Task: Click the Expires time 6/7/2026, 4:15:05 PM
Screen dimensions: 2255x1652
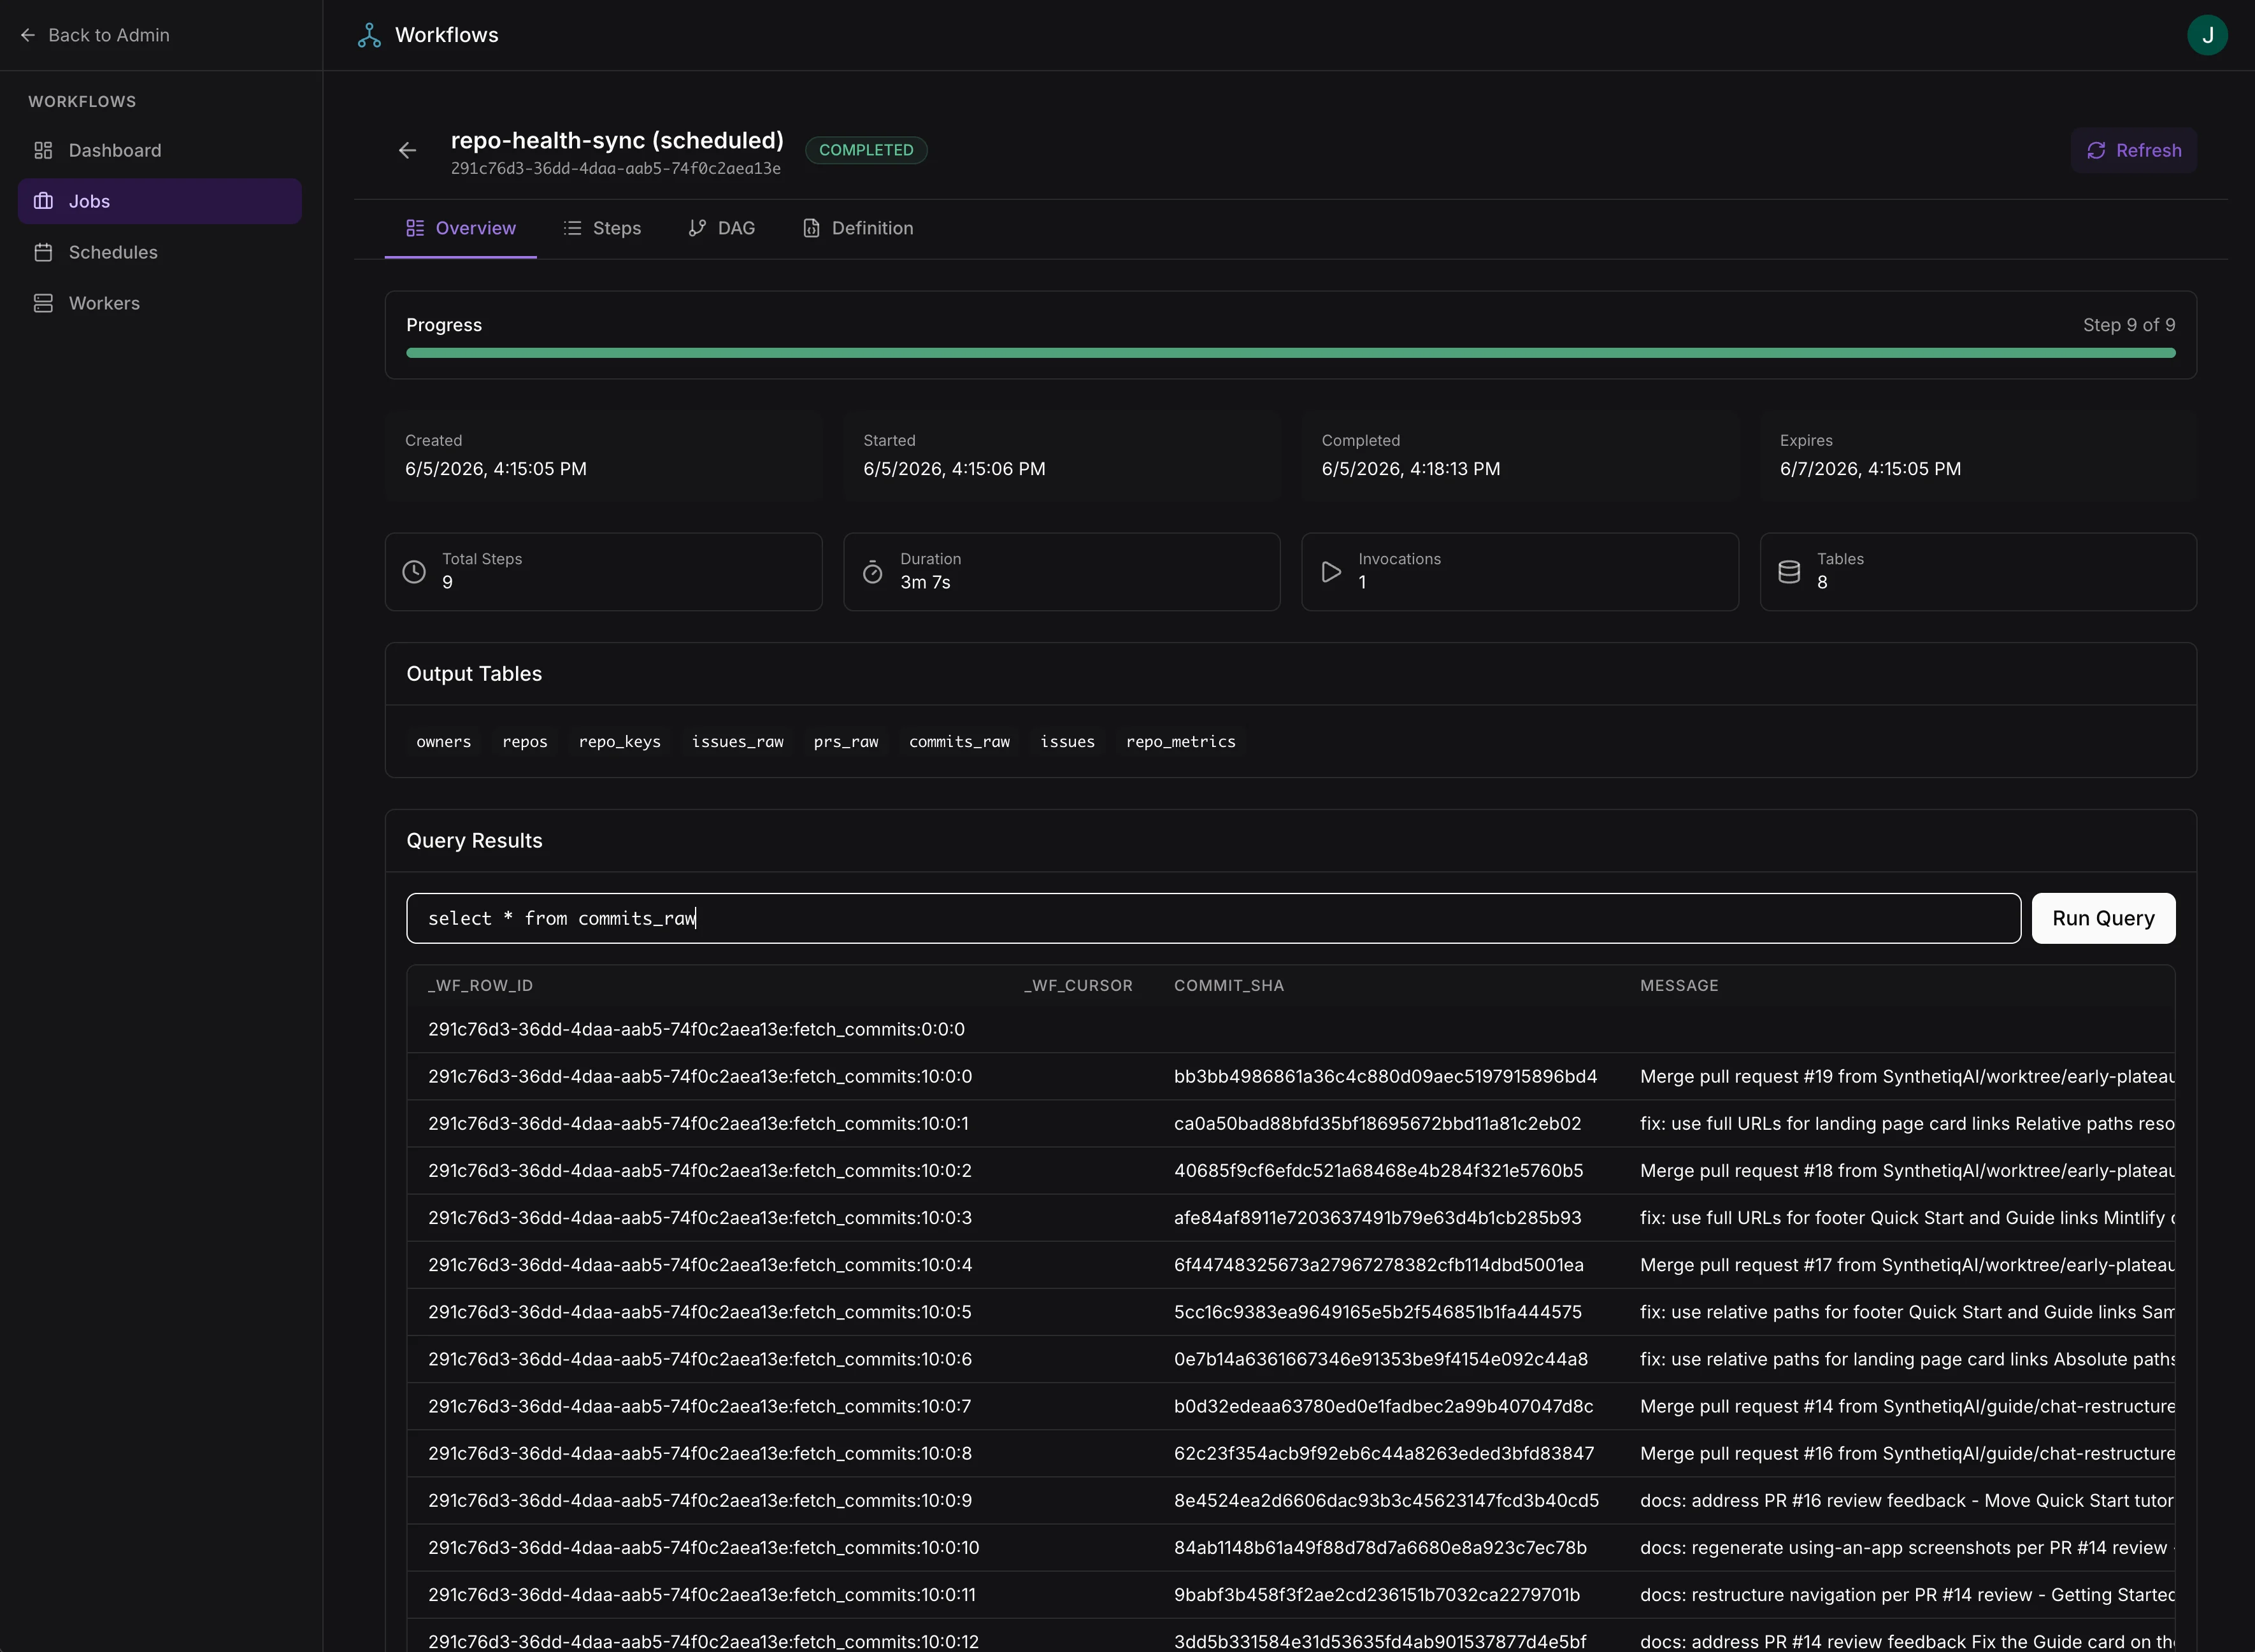Action: point(1870,469)
